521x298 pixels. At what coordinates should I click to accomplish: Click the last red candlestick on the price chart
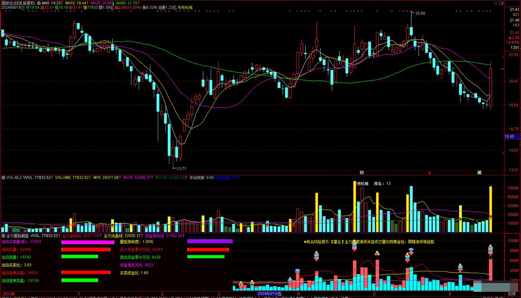[491, 85]
